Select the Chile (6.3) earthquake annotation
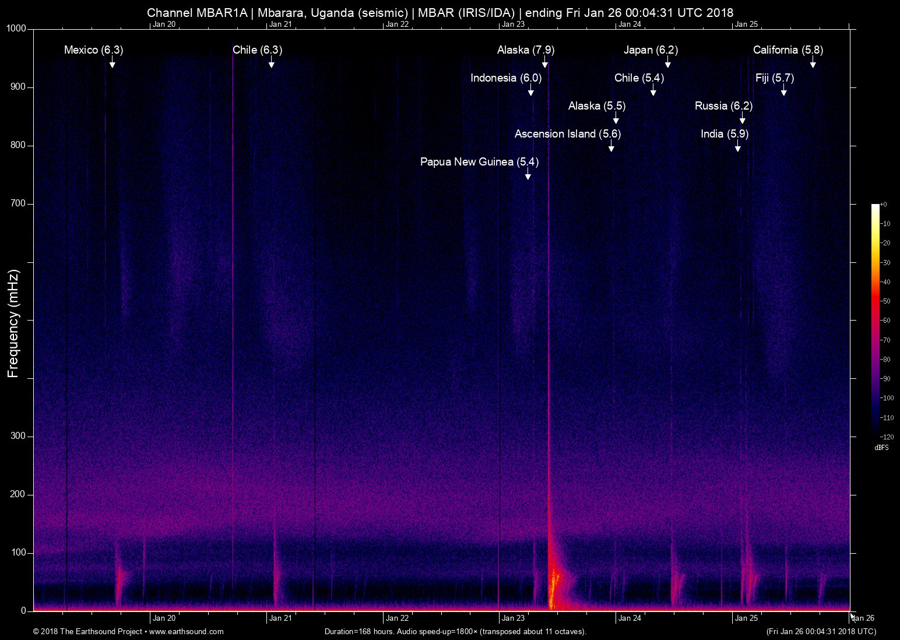The width and height of the screenshot is (900, 640). click(x=257, y=50)
